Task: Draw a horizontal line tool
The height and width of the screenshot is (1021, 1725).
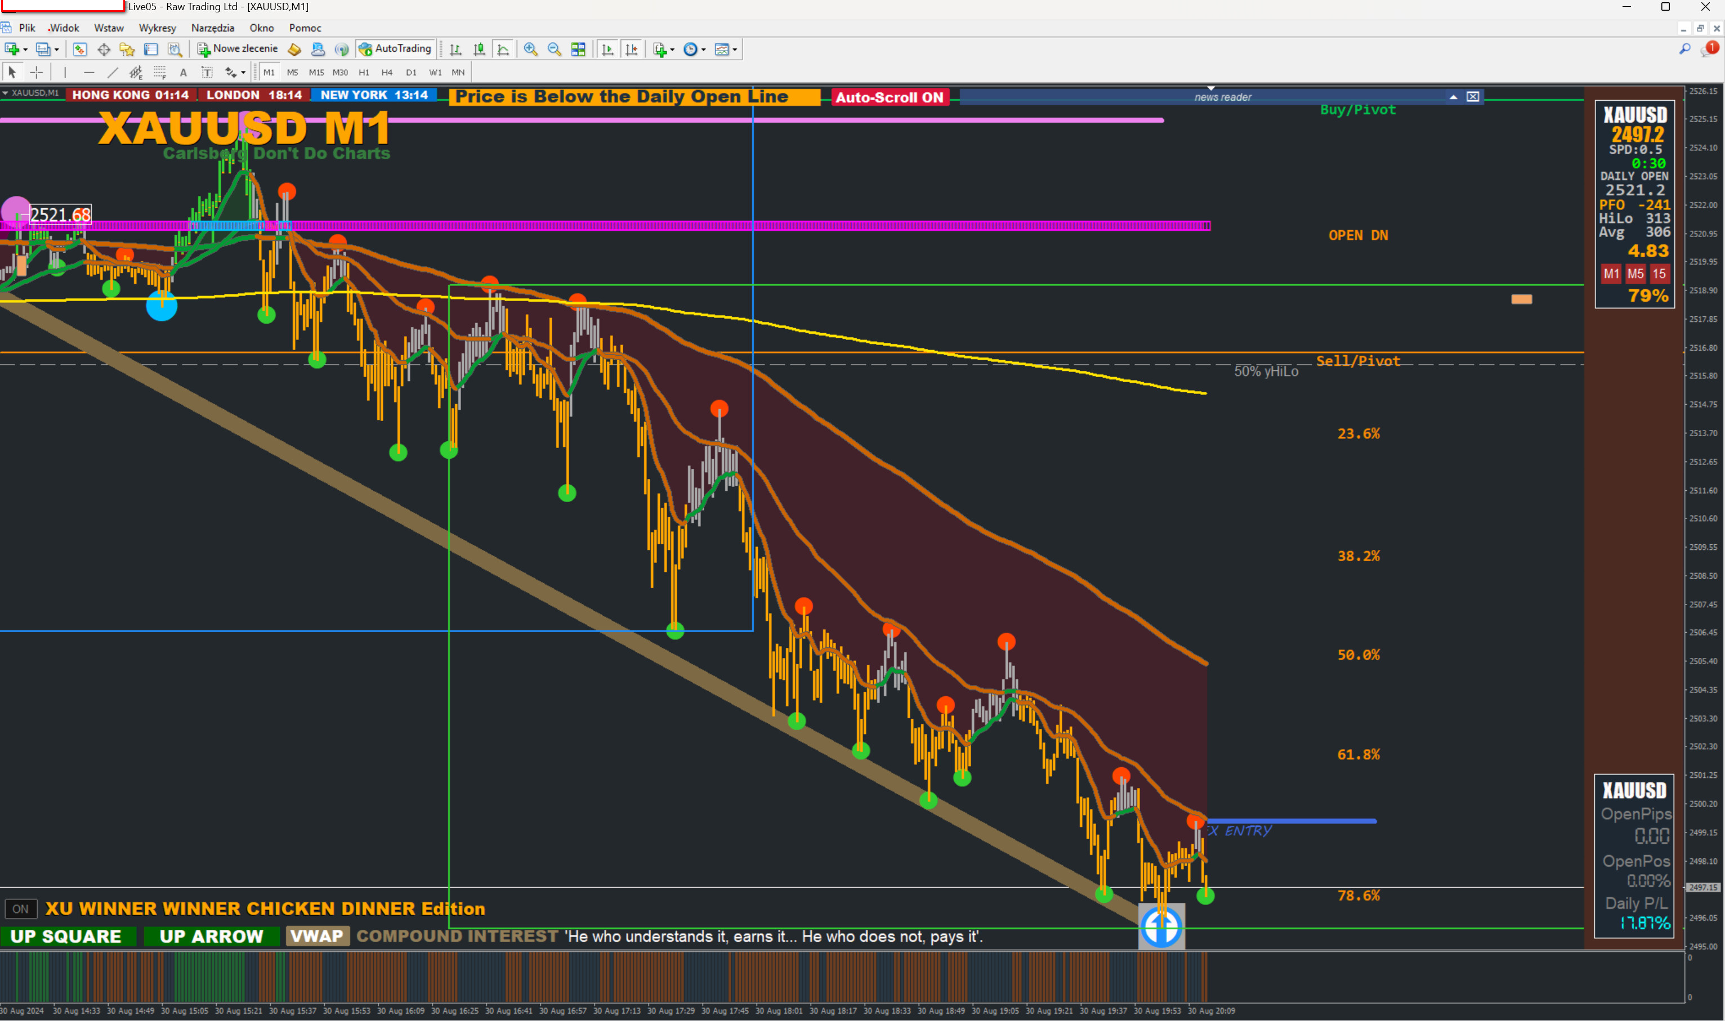Action: [89, 72]
